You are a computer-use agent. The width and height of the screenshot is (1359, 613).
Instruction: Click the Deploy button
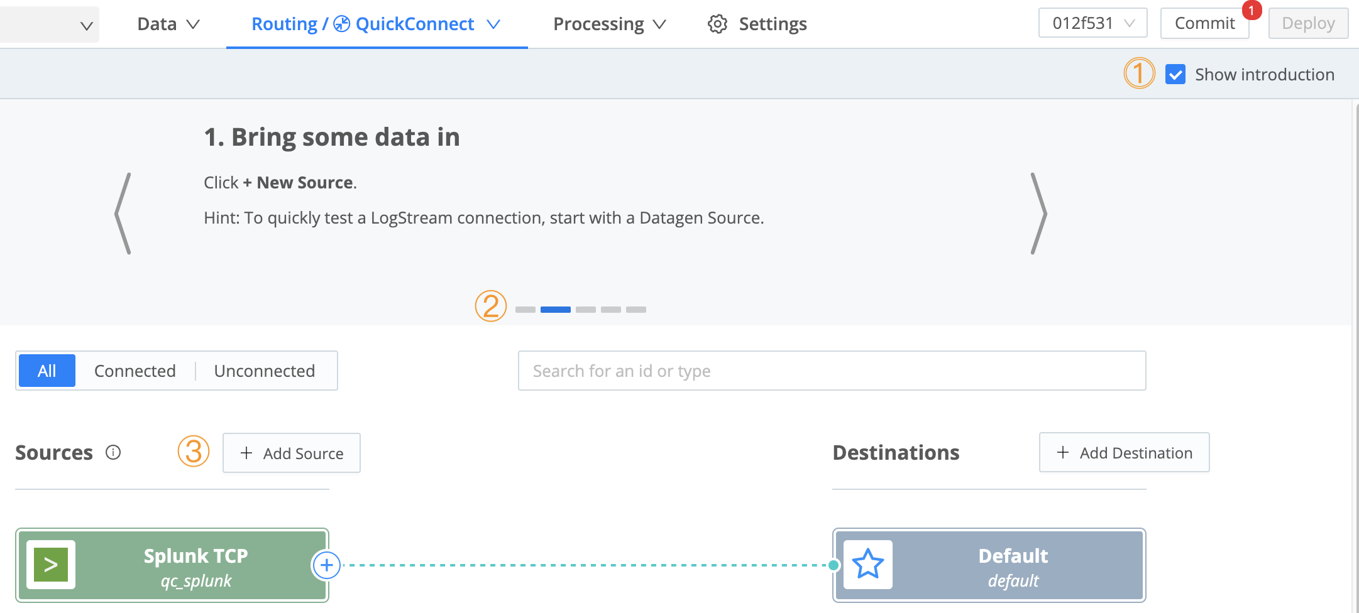(1308, 23)
